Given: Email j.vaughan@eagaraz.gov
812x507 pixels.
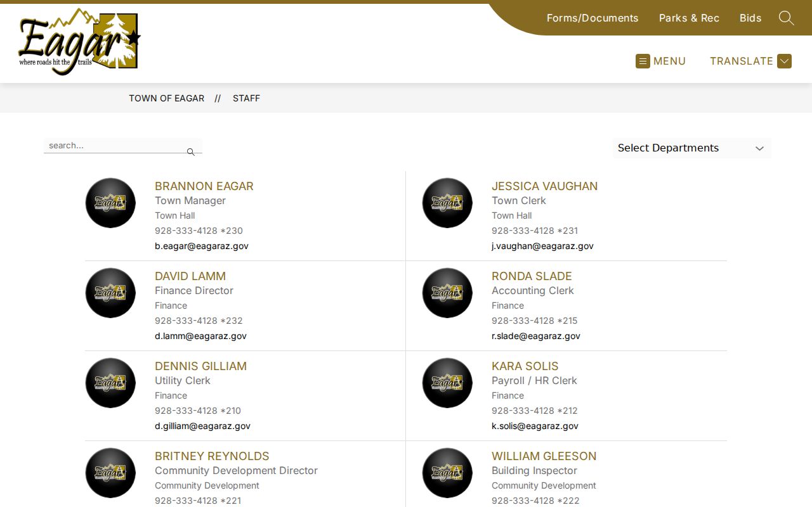Looking at the screenshot, I should click(x=542, y=246).
